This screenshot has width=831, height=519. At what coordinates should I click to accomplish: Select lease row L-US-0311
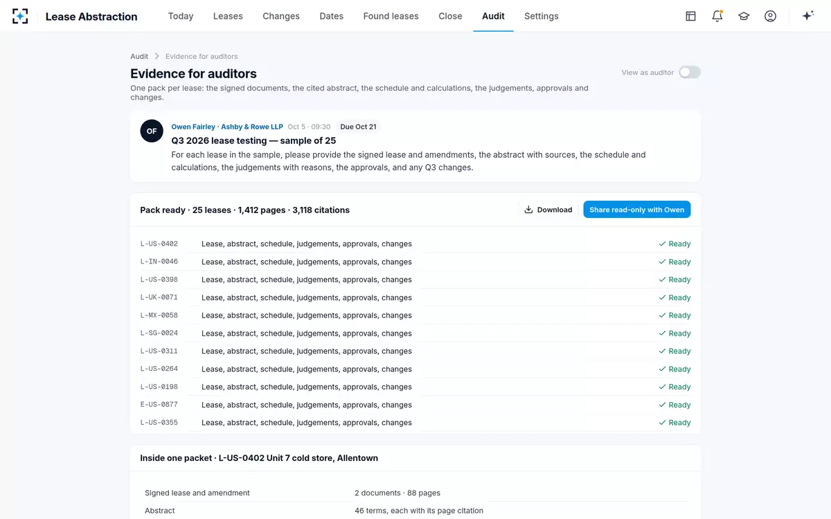tap(415, 351)
